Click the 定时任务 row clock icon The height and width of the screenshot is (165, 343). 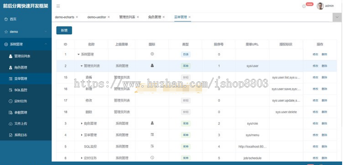coord(152,157)
